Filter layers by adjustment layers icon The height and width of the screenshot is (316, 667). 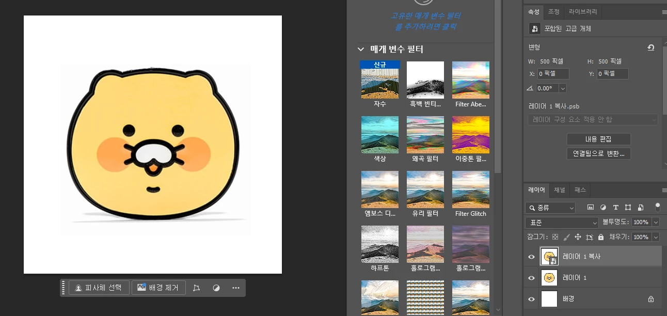point(603,208)
